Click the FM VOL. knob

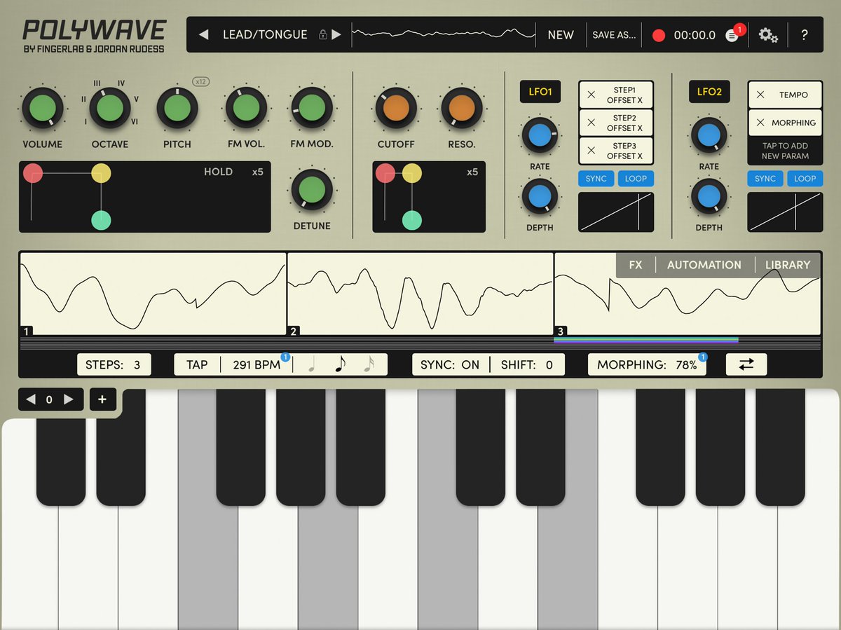click(x=245, y=108)
